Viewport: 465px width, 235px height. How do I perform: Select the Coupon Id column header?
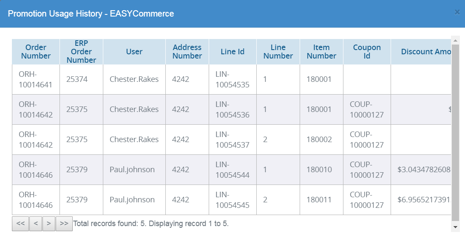click(367, 51)
